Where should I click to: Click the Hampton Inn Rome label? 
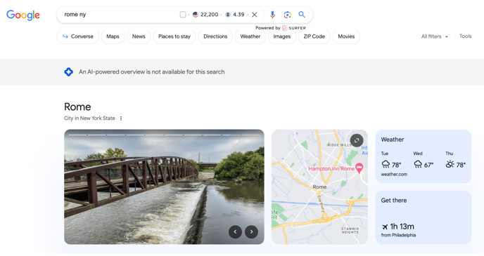tap(331, 168)
